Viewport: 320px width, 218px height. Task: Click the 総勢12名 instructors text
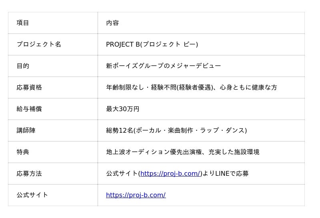[x=176, y=131]
